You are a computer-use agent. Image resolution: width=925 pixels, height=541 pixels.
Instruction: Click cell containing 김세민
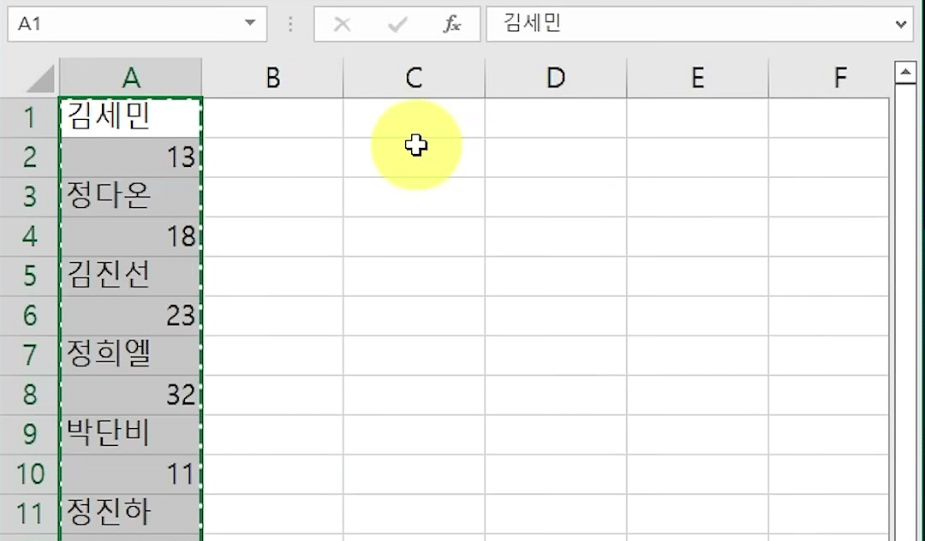[131, 118]
